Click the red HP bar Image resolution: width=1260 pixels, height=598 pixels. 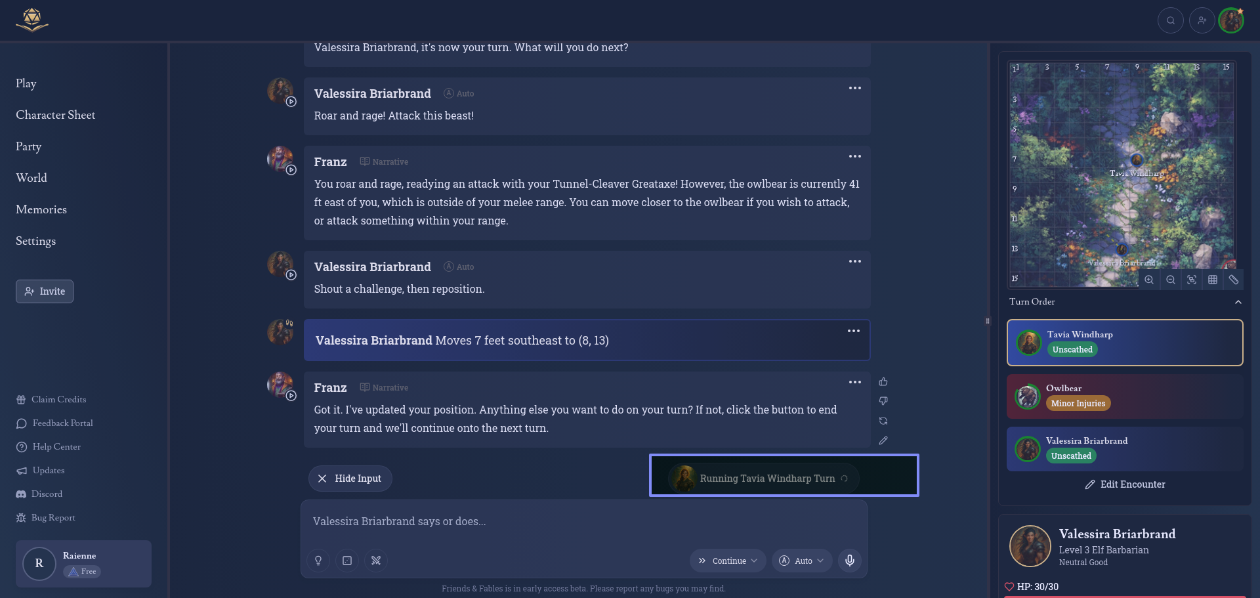point(1125,596)
